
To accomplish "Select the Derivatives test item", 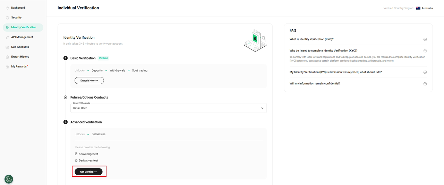I will 88,160.
